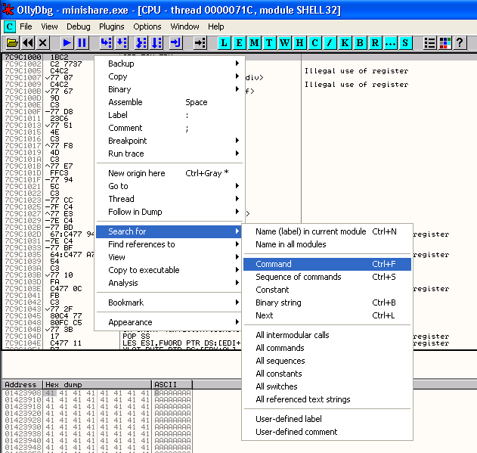Image resolution: width=477 pixels, height=453 pixels.
Task: Expand Find references to submenu
Action: click(x=170, y=244)
